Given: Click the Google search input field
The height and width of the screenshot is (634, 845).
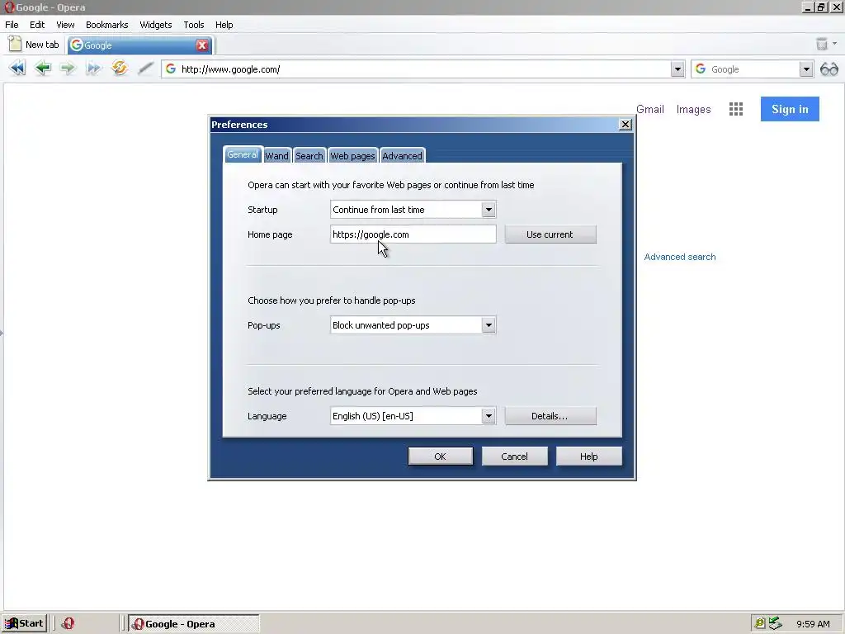Looking at the screenshot, I should (x=753, y=69).
